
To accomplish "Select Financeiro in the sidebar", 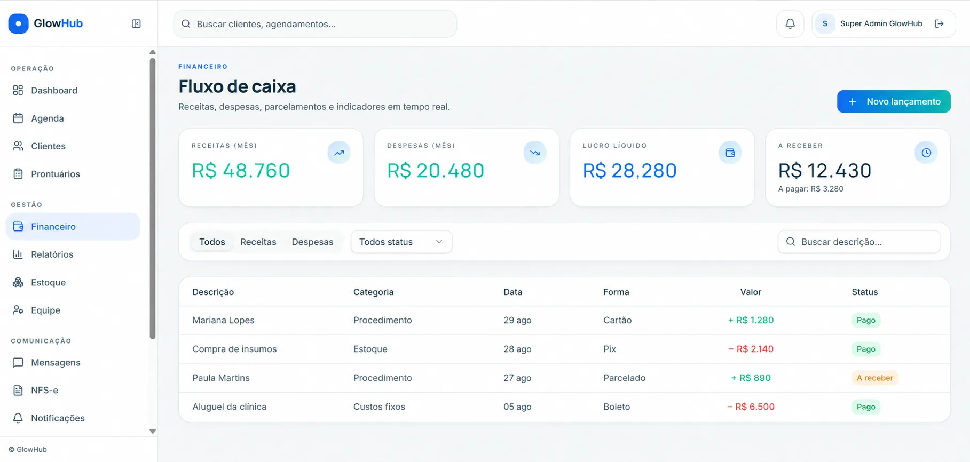I will 73,227.
